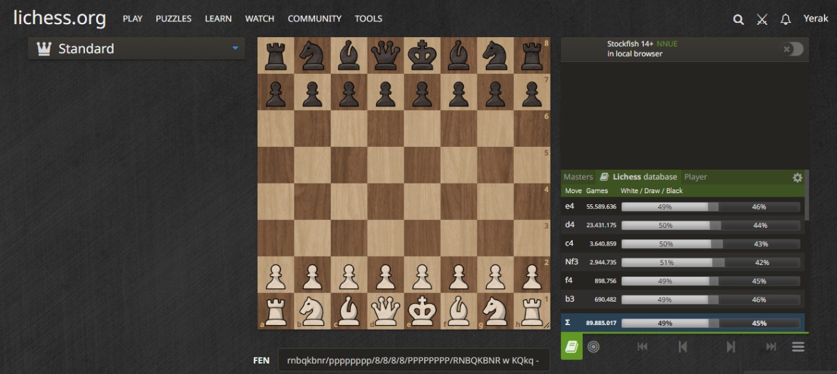Click the black king on e8
The width and height of the screenshot is (837, 374).
422,55
